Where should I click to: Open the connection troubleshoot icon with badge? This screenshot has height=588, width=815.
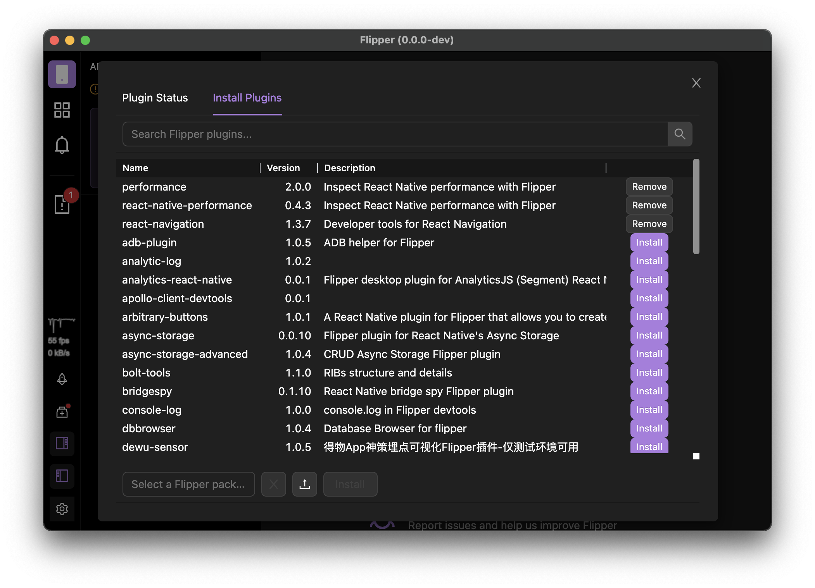point(62,204)
